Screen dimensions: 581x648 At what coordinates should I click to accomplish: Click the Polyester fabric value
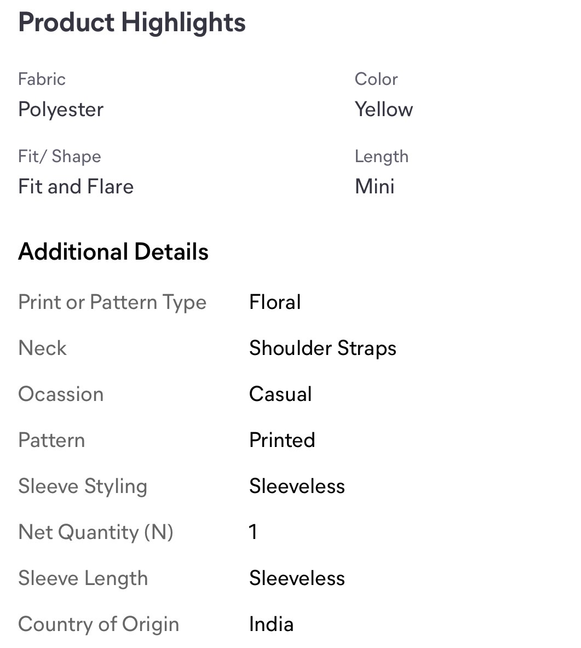click(61, 110)
